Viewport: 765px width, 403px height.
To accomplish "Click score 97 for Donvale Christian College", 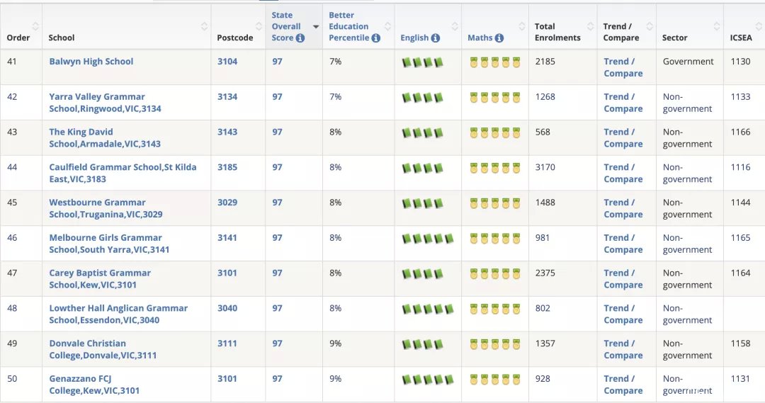I will [x=277, y=343].
